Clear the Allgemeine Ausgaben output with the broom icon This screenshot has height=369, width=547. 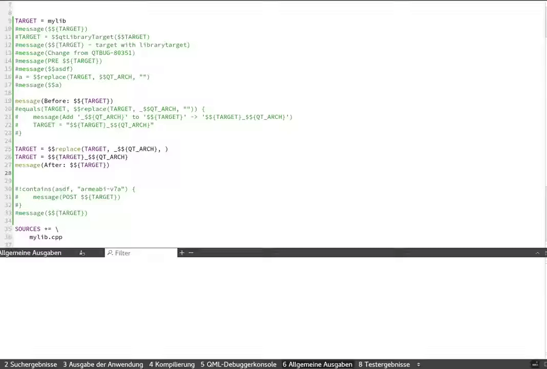pyautogui.click(x=82, y=253)
